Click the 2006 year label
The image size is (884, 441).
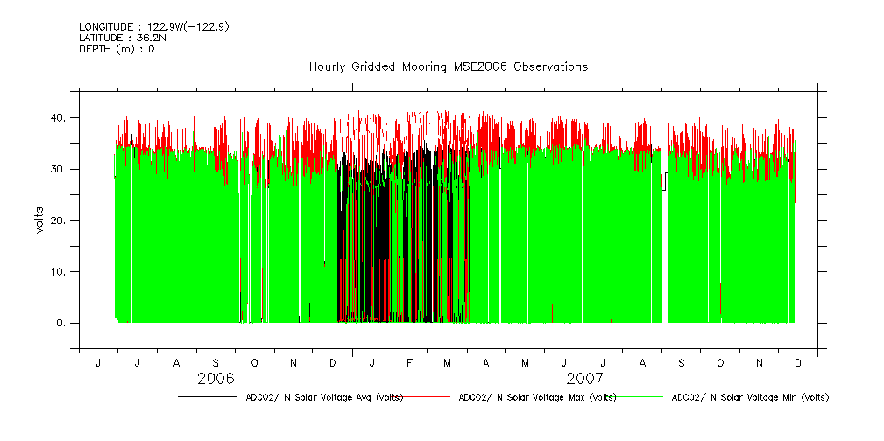[216, 379]
